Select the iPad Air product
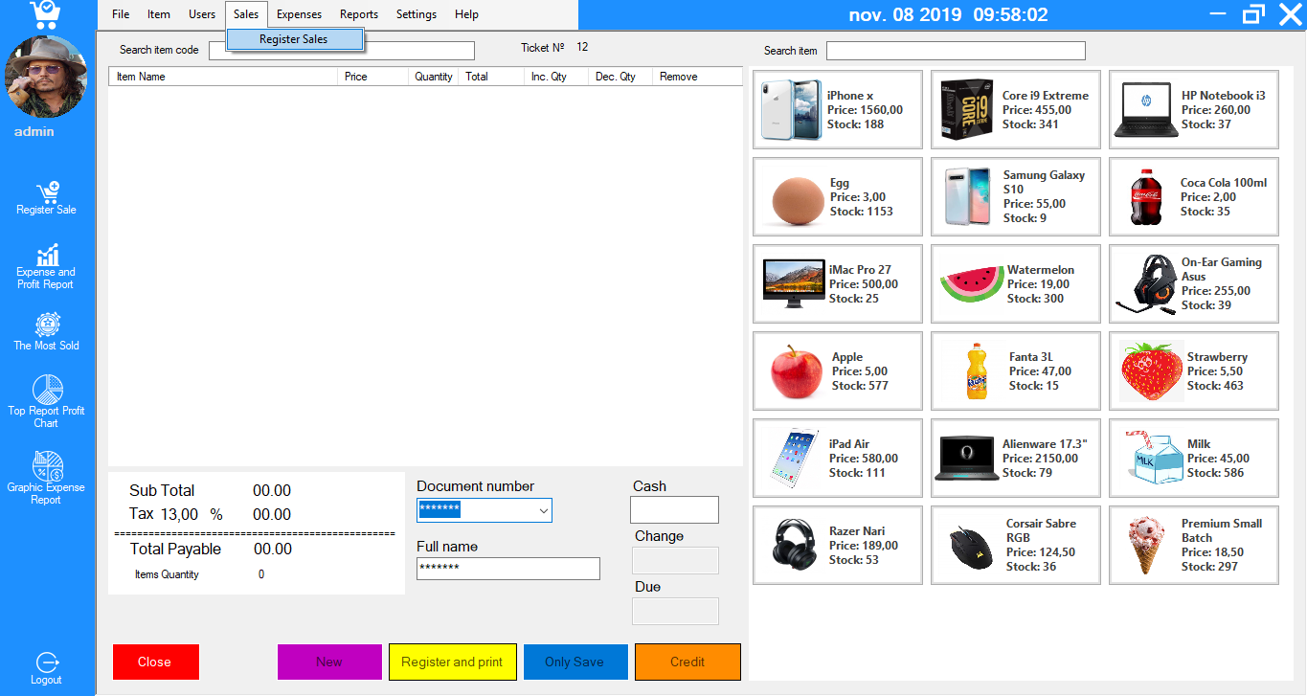Screen dimensions: 1307x696 [838, 458]
